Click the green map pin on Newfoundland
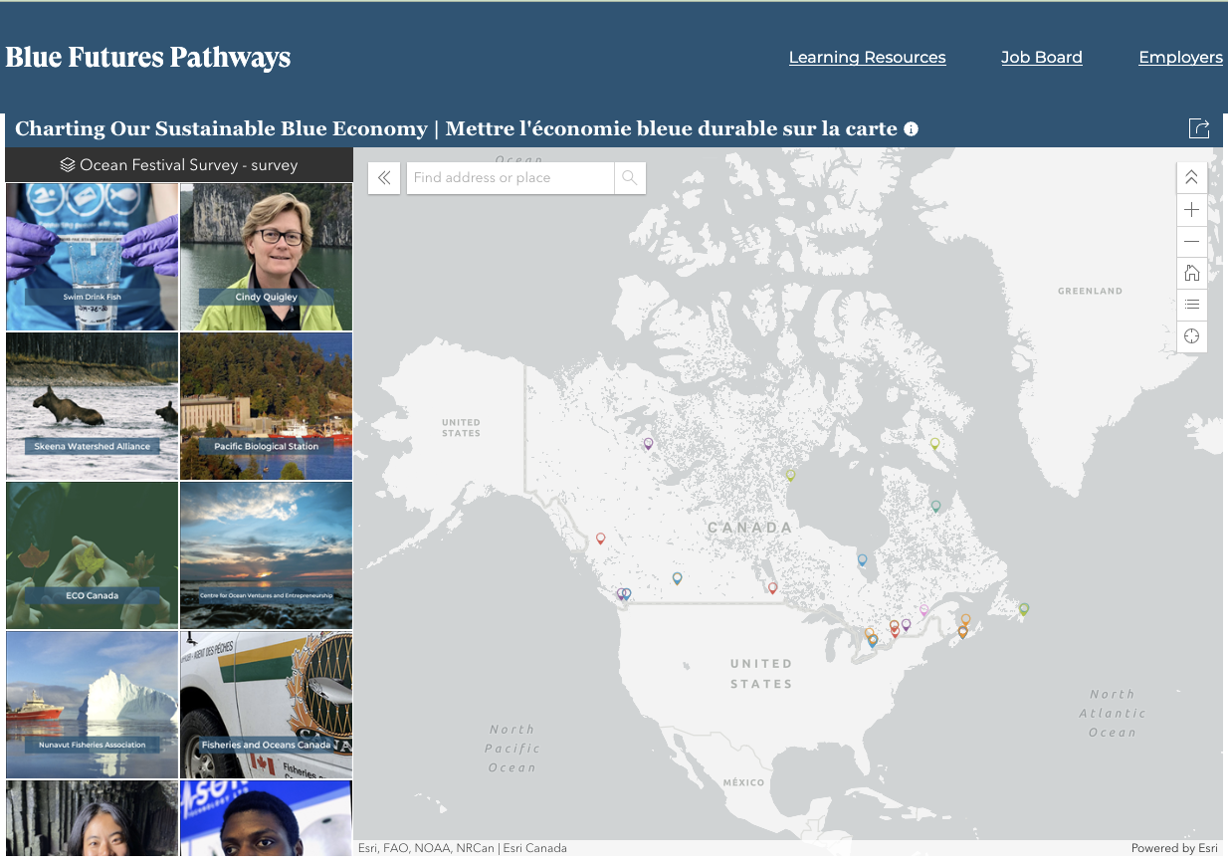This screenshot has width=1228, height=866. pyautogui.click(x=1023, y=609)
